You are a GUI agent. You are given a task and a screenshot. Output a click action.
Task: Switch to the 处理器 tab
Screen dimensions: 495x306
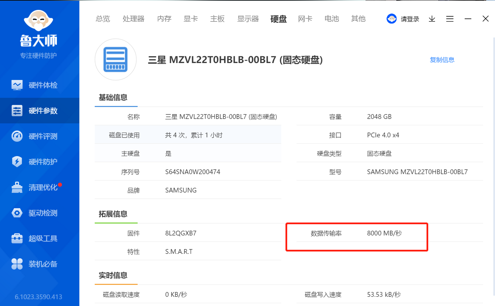click(134, 19)
